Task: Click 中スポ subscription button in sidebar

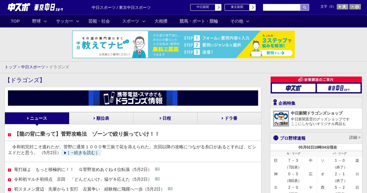Action: click(294, 88)
